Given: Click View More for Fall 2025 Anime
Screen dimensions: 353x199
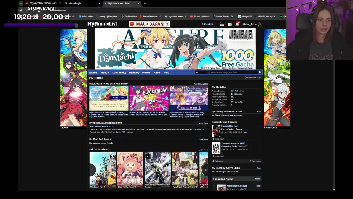Looking at the screenshot, I should click(x=204, y=150).
